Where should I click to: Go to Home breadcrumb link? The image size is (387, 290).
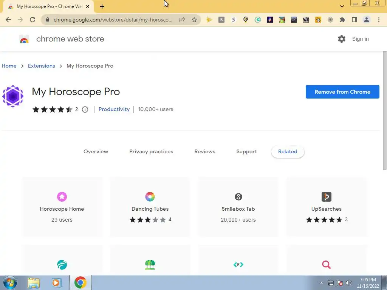point(9,66)
